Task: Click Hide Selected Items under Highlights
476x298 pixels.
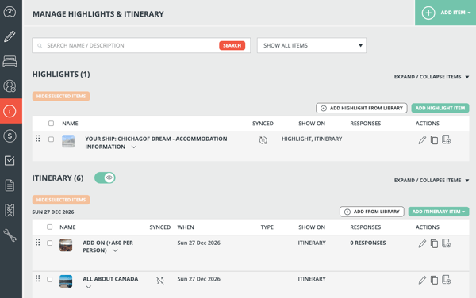Action: [61, 96]
